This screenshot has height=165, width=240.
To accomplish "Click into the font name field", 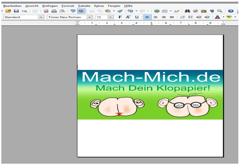I will (x=67, y=17).
